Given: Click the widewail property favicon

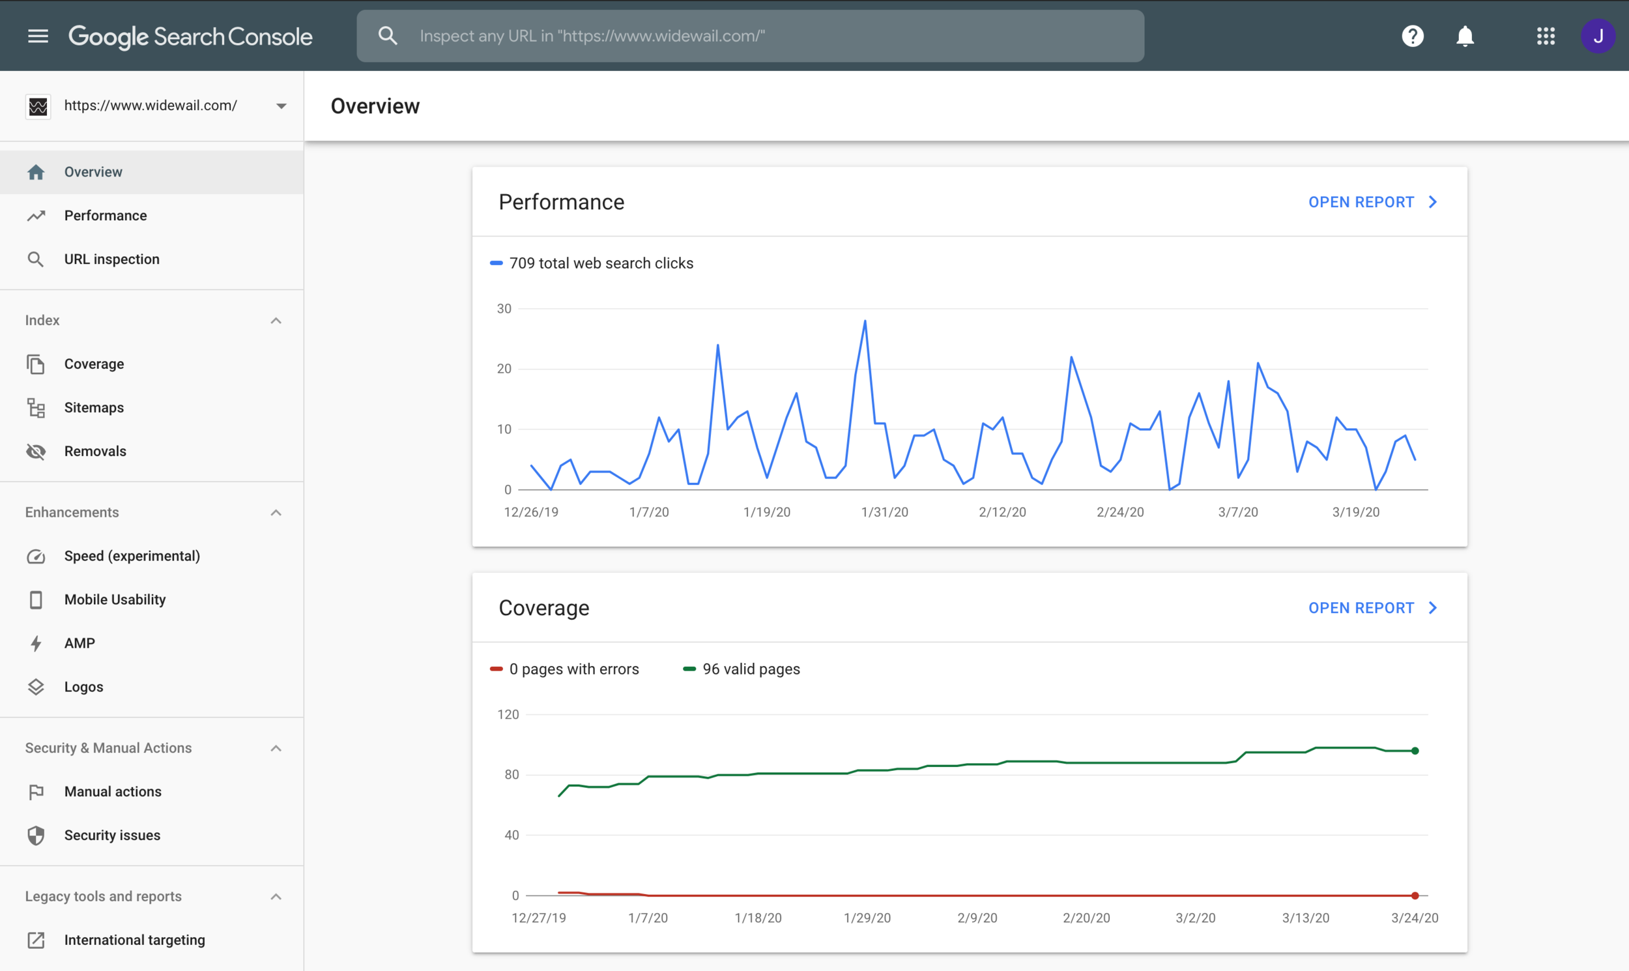Looking at the screenshot, I should [38, 106].
